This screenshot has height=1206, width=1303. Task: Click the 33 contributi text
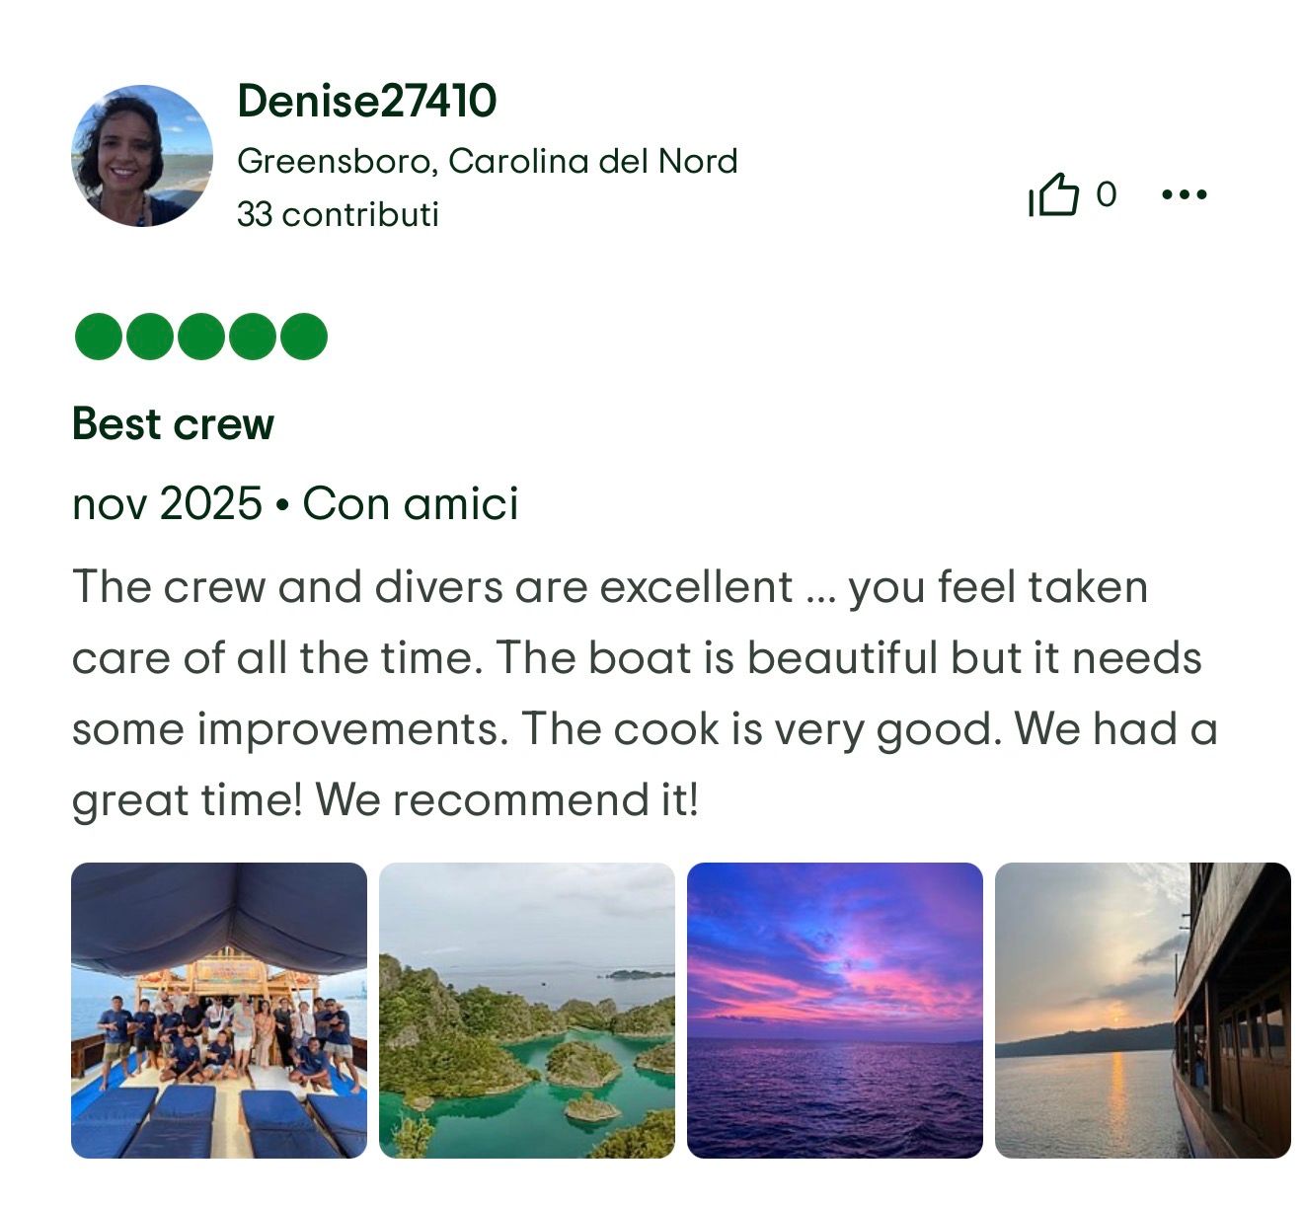[x=338, y=214]
